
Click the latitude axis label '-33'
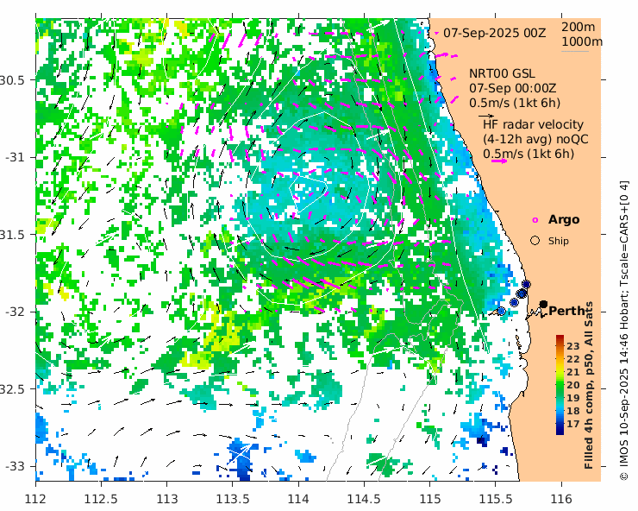coord(15,466)
